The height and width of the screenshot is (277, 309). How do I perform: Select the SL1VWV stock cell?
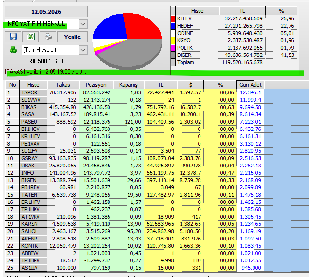[x=33, y=100]
